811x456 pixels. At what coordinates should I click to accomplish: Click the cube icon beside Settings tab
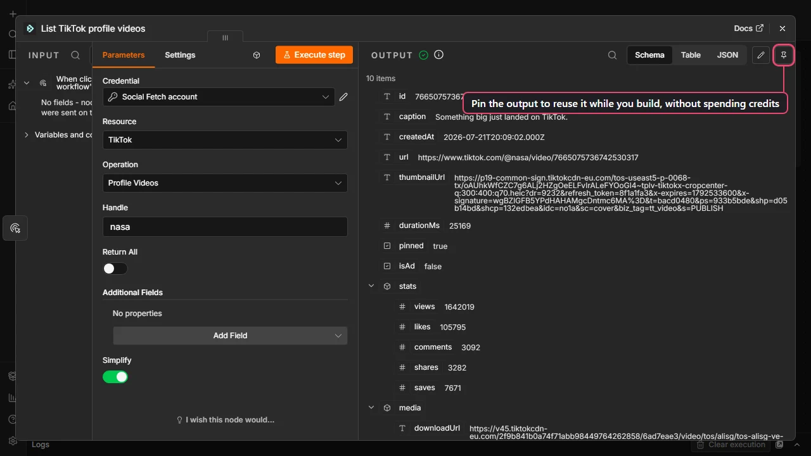pyautogui.click(x=257, y=55)
